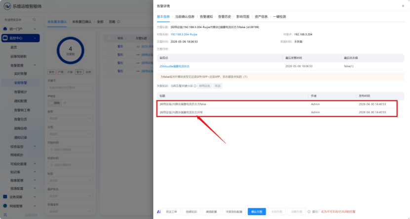
Task: Click the 网络管理 globe icon in the sidebar
Action: click(x=5, y=206)
